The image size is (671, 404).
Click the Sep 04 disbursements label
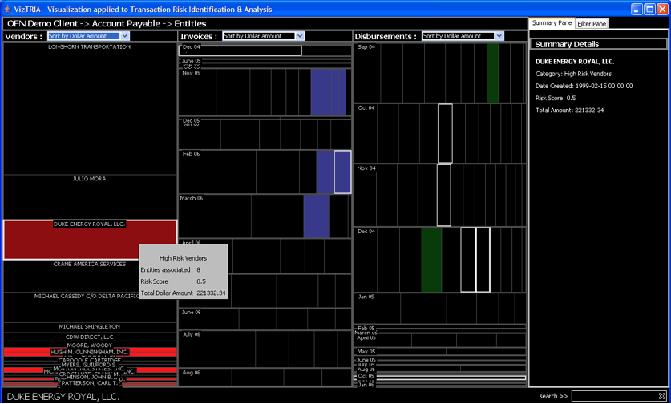pos(366,47)
